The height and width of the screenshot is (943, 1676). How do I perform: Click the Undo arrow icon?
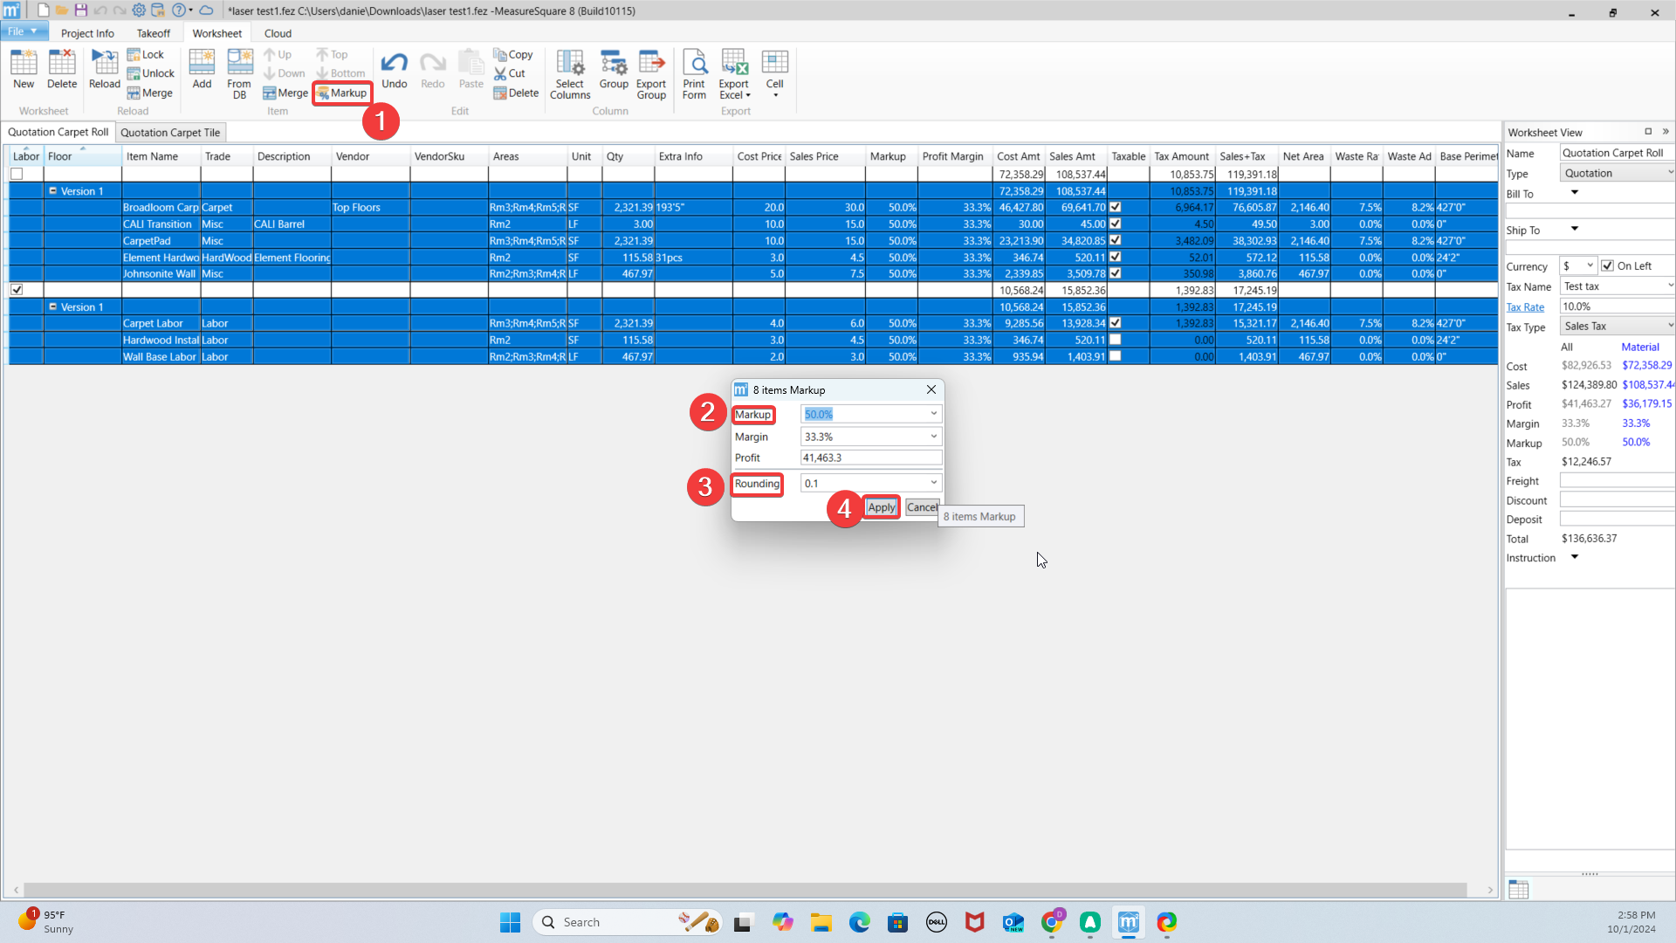394,64
